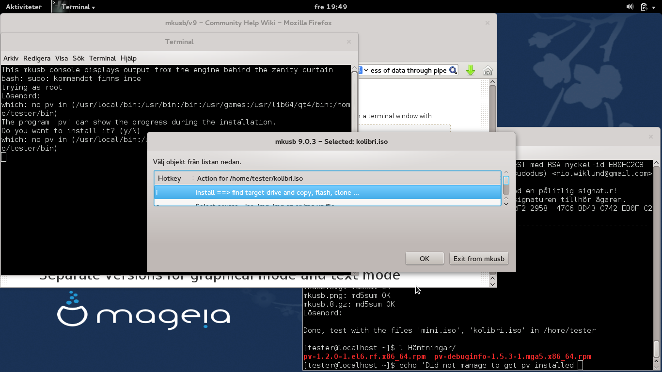This screenshot has height=372, width=662.
Task: Click the mkusb 9.0.3 dialog title bar
Action: (x=331, y=142)
